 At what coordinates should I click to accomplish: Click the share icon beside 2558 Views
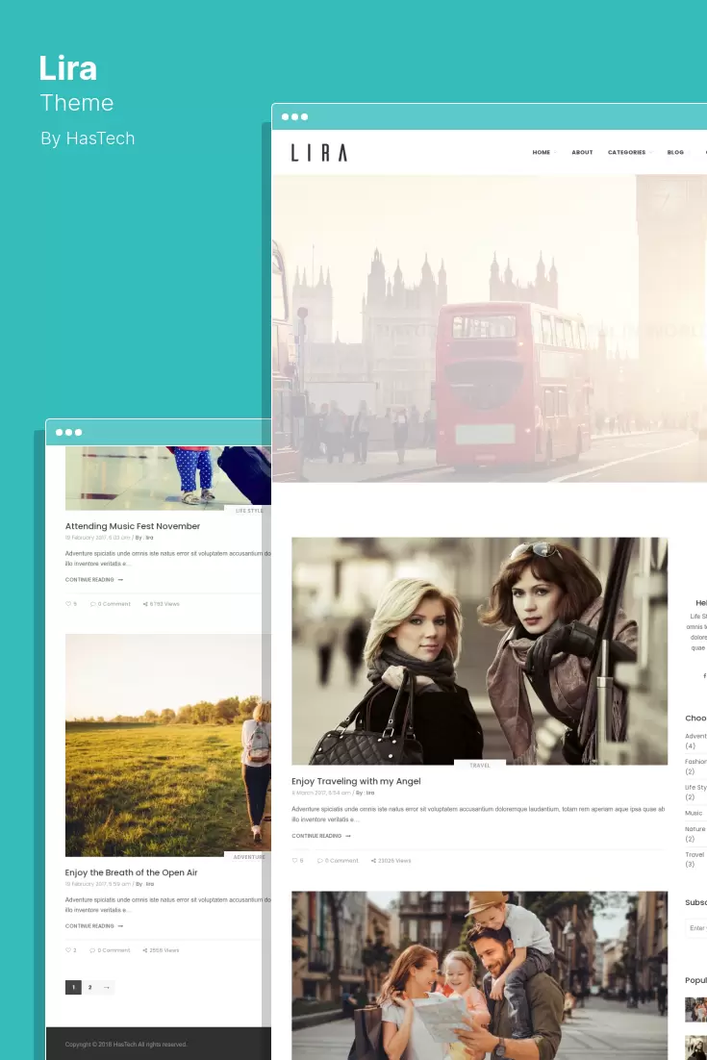coord(145,949)
